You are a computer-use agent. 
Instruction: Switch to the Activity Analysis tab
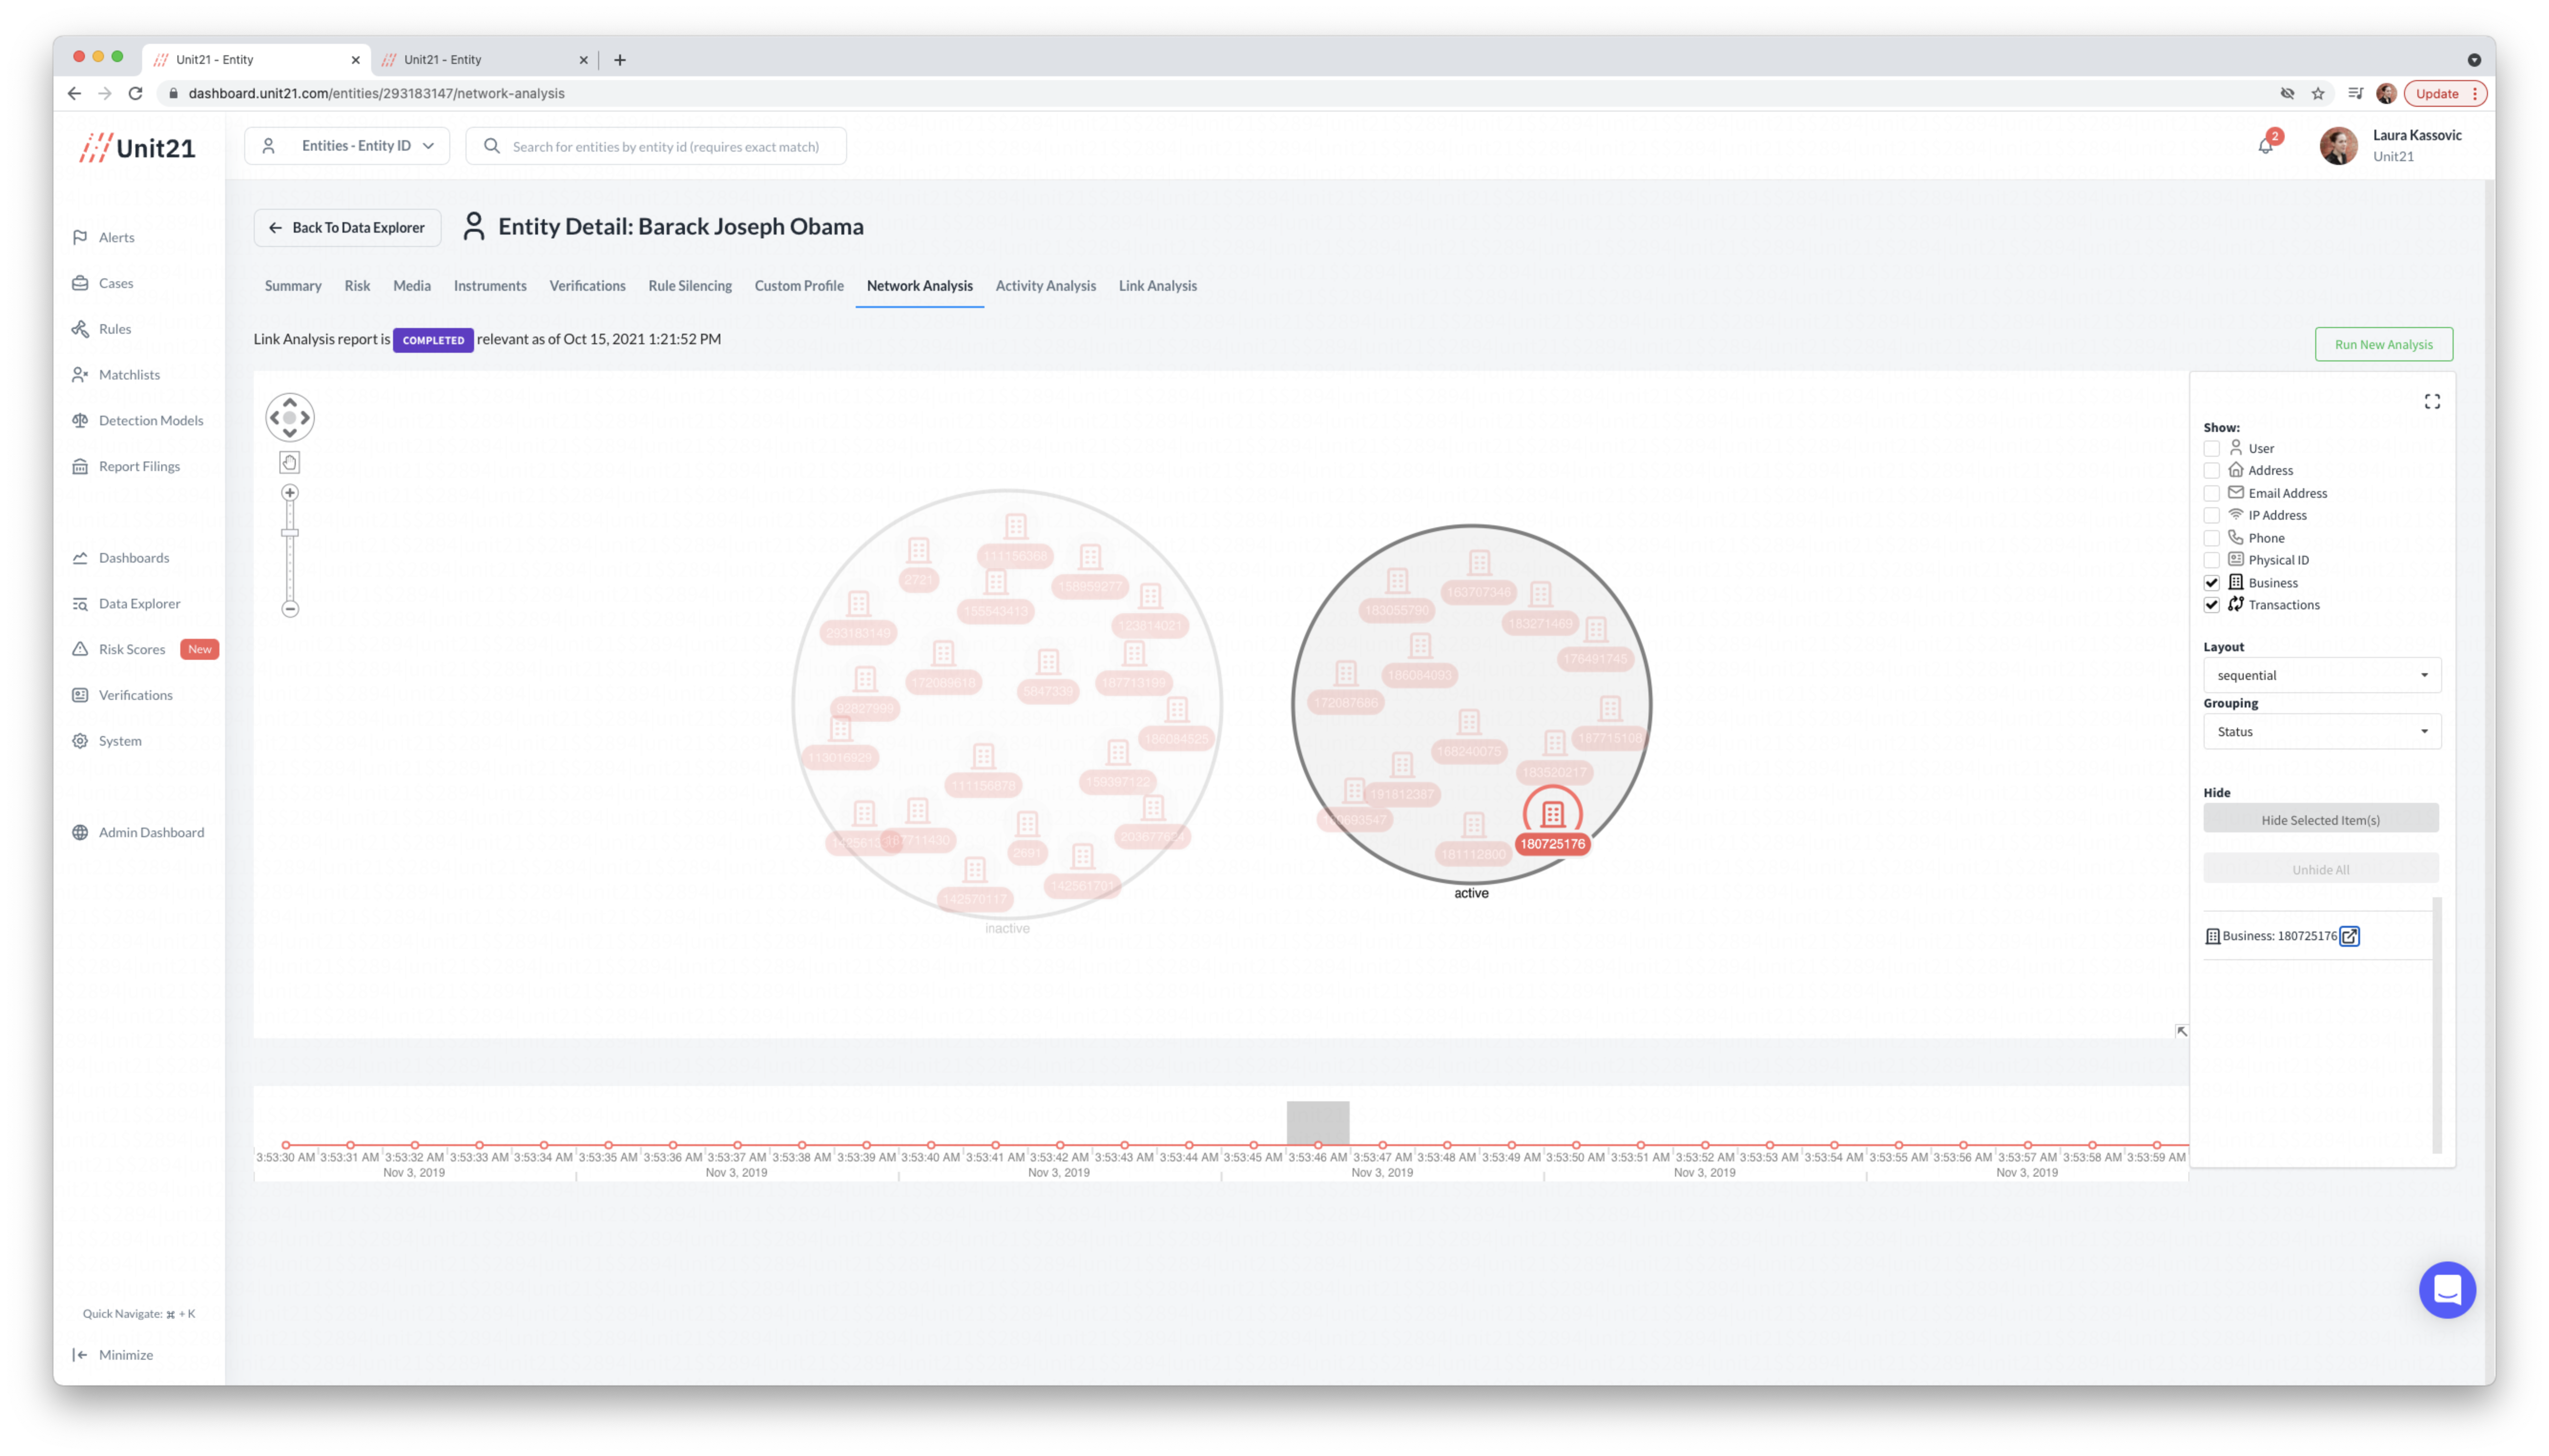[1046, 286]
